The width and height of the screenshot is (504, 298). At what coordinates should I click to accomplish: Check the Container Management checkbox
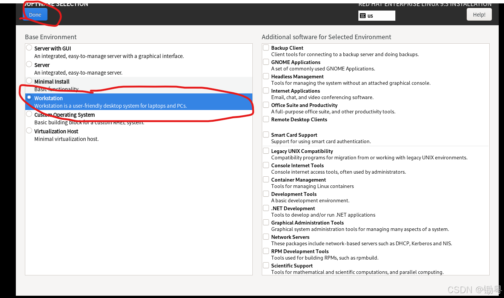[x=266, y=179]
